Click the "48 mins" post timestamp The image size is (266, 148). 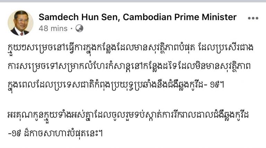click(53, 28)
